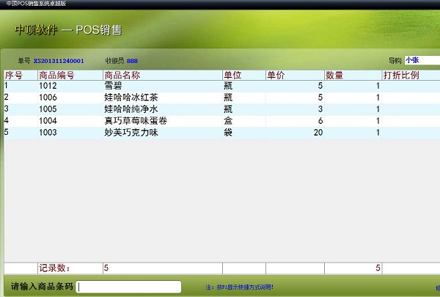The width and height of the screenshot is (440, 297).
Task: Click the 数量 column header
Action: click(353, 76)
